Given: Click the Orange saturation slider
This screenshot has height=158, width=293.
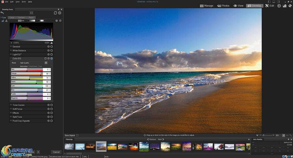Looking at the screenshot, I should [x=27, y=74].
